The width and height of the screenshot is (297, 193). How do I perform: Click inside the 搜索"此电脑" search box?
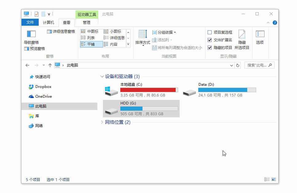click(x=258, y=65)
